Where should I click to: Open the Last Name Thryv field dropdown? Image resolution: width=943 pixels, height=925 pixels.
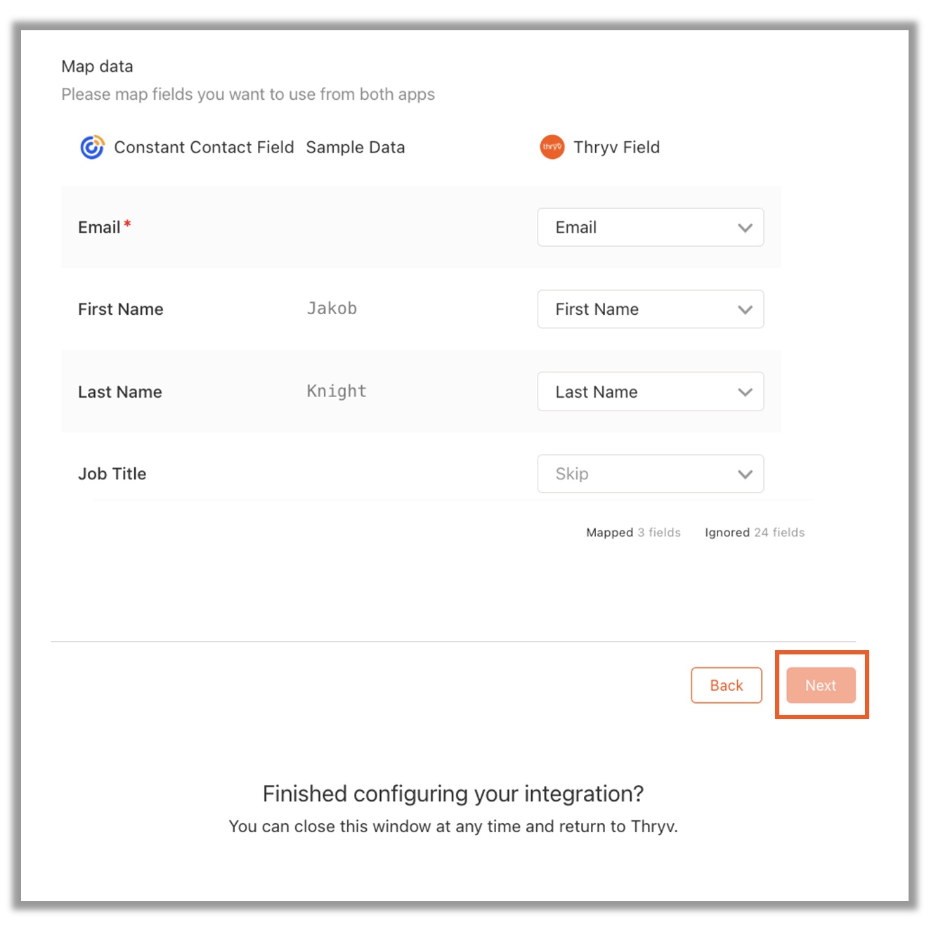pos(650,392)
